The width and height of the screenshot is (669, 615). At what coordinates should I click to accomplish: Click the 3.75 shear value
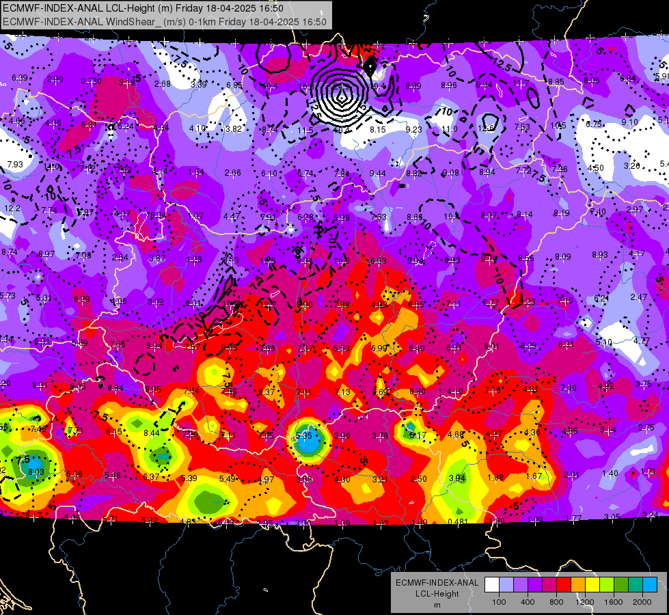point(644,384)
